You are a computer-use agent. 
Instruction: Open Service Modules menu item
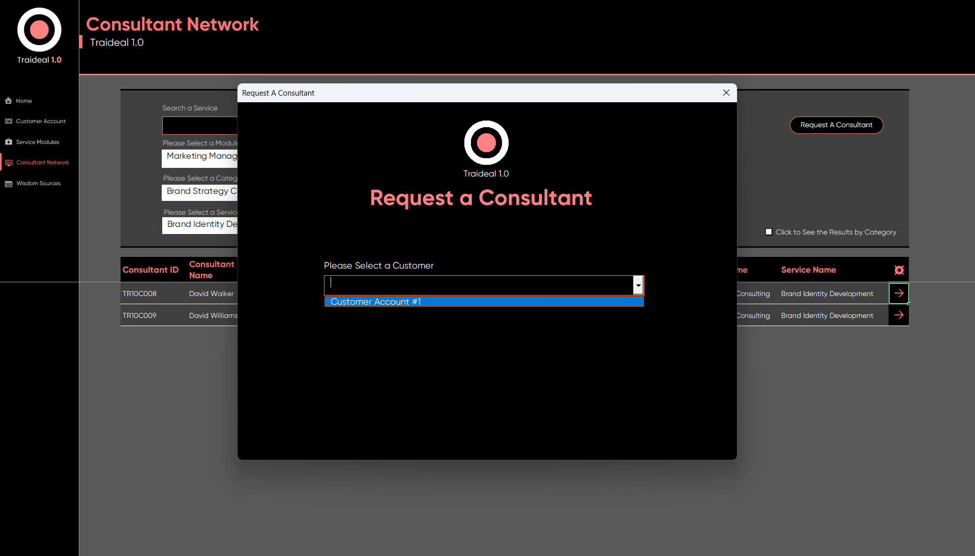point(37,142)
